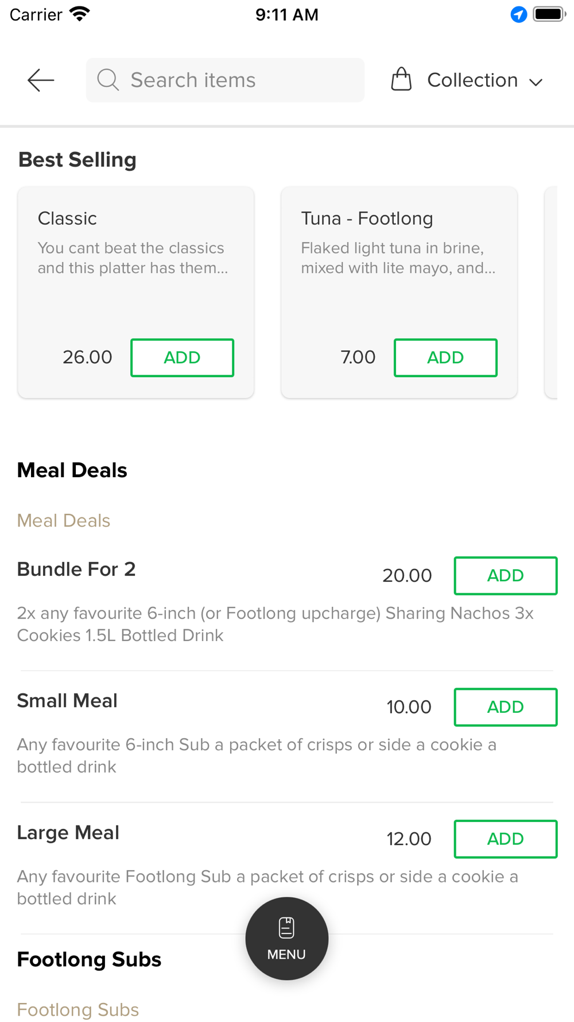Expand the Collection dropdown chevron
Viewport: 574px width, 1022px height.
coord(536,82)
